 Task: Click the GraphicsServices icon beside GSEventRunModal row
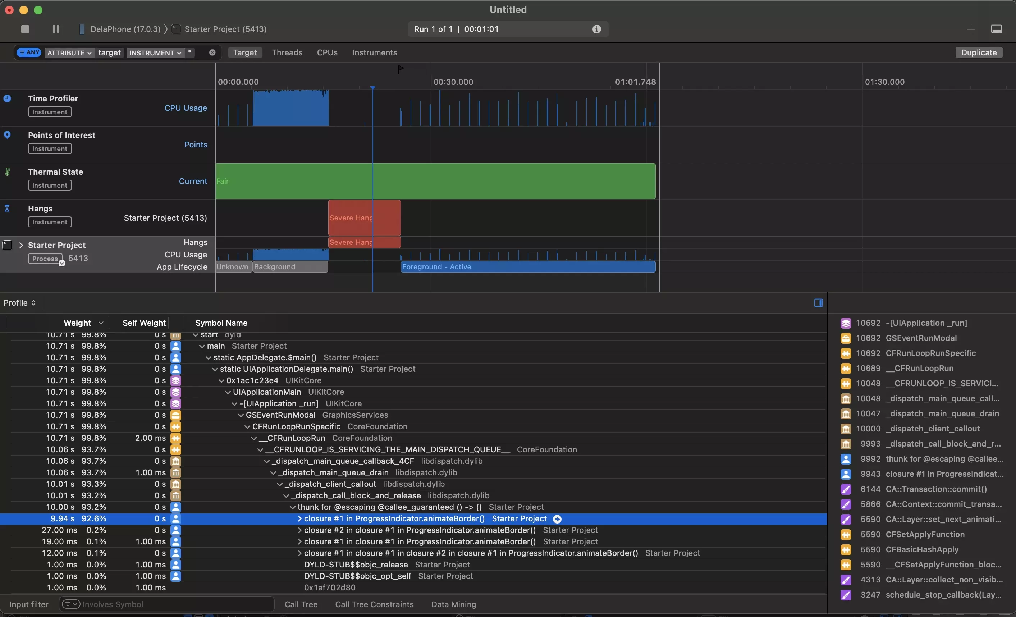tap(176, 415)
